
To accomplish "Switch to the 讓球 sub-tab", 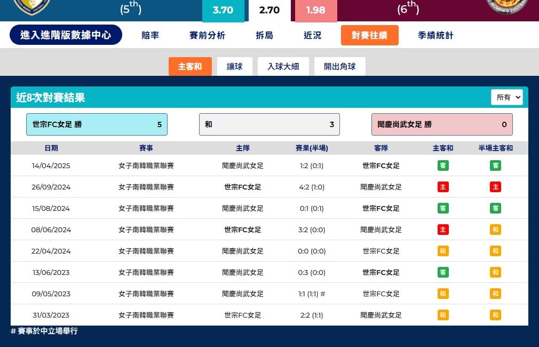I will [x=235, y=66].
